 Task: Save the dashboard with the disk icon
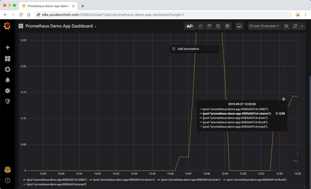pyautogui.click(x=218, y=26)
